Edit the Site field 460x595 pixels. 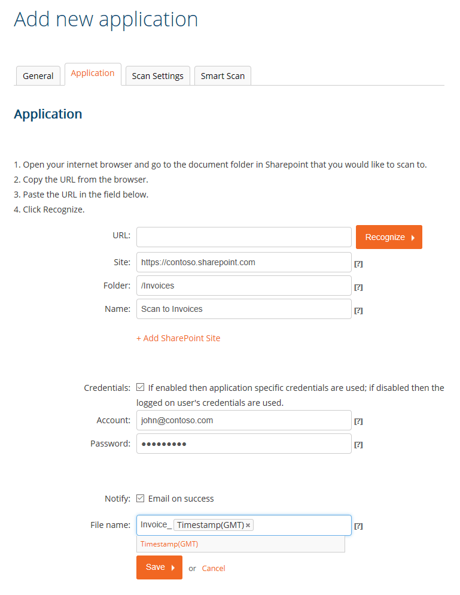pyautogui.click(x=244, y=262)
